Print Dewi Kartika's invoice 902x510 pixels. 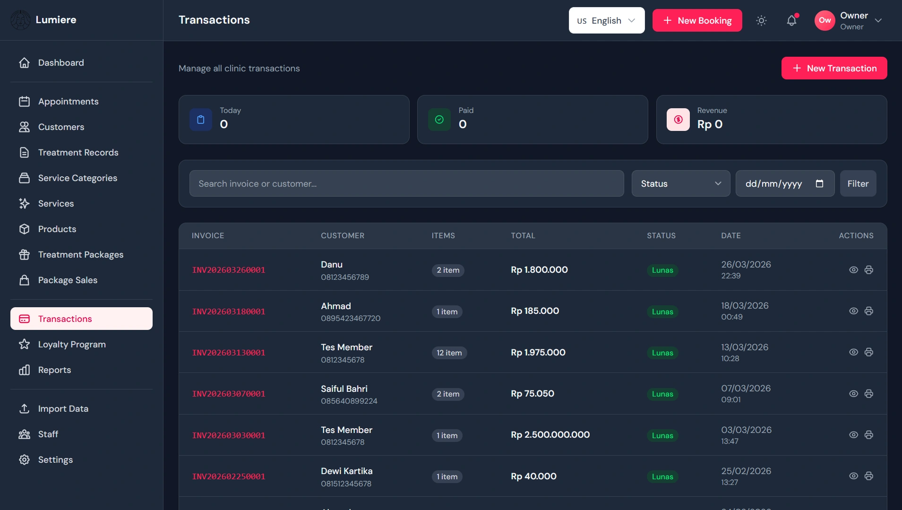[x=868, y=476]
